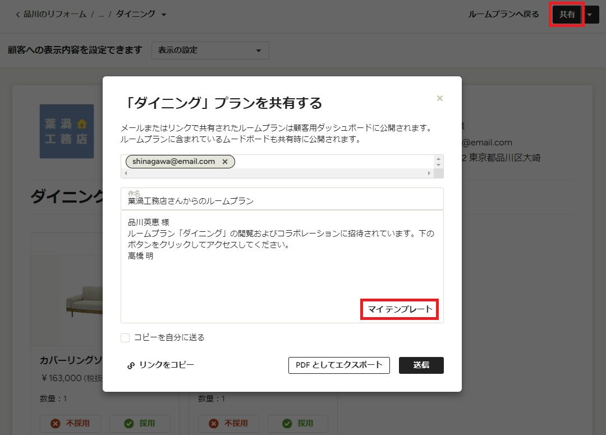This screenshot has height=435, width=606.
Task: Close the share plan dialog
Action: (x=439, y=98)
